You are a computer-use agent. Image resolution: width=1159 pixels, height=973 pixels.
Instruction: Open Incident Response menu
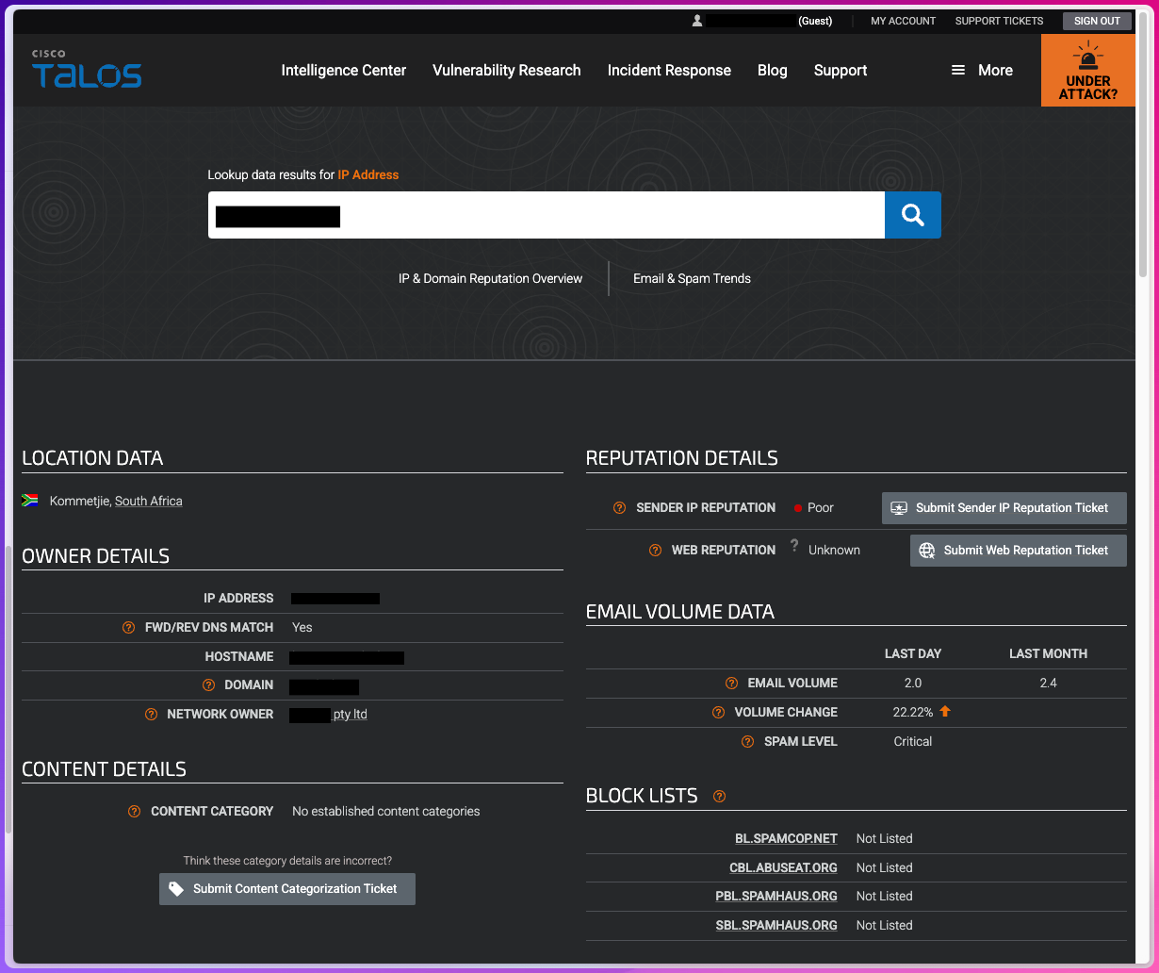coord(669,70)
